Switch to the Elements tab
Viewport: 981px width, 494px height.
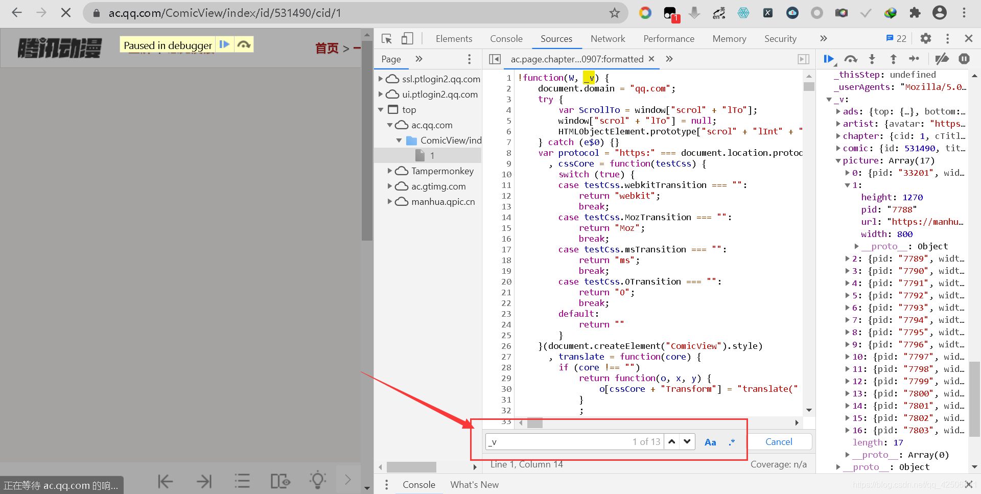[x=454, y=39]
